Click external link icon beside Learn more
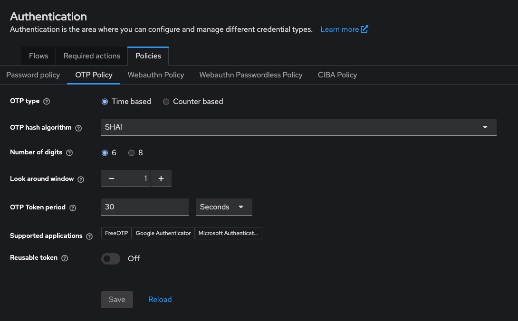Screen dimensions: 518x321 pyautogui.click(x=365, y=29)
